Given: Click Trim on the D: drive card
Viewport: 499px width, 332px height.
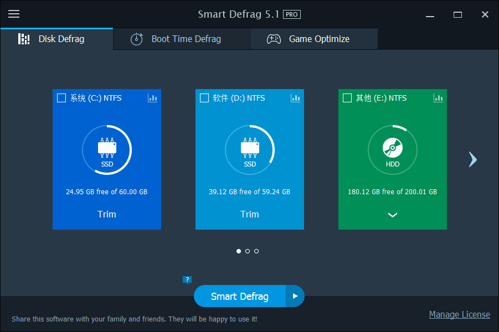Looking at the screenshot, I should [250, 214].
